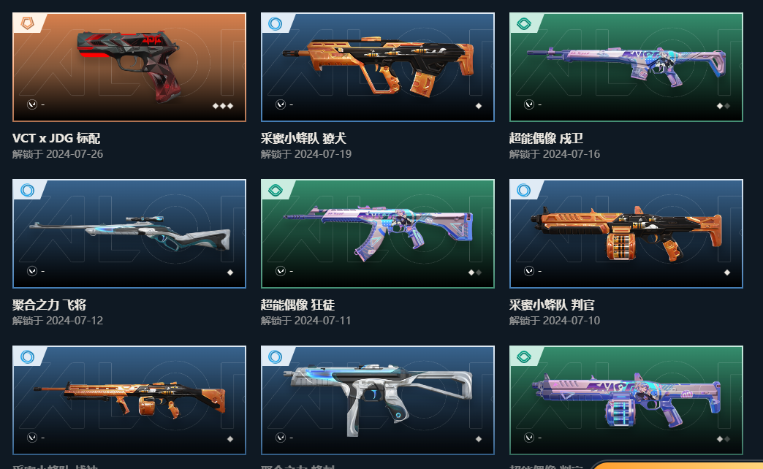
Task: Select bottom-left orange machine gun skin card
Action: (x=129, y=400)
